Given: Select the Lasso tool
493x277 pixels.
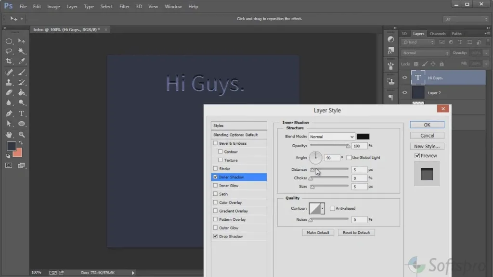Looking at the screenshot, I should pyautogui.click(x=9, y=51).
